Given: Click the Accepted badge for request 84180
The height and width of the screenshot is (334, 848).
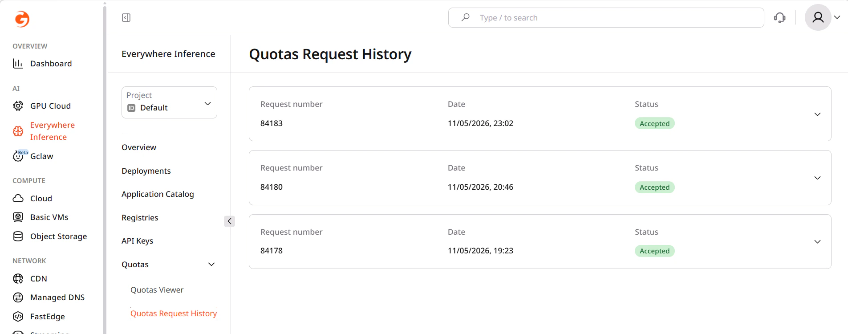Looking at the screenshot, I should (x=654, y=187).
